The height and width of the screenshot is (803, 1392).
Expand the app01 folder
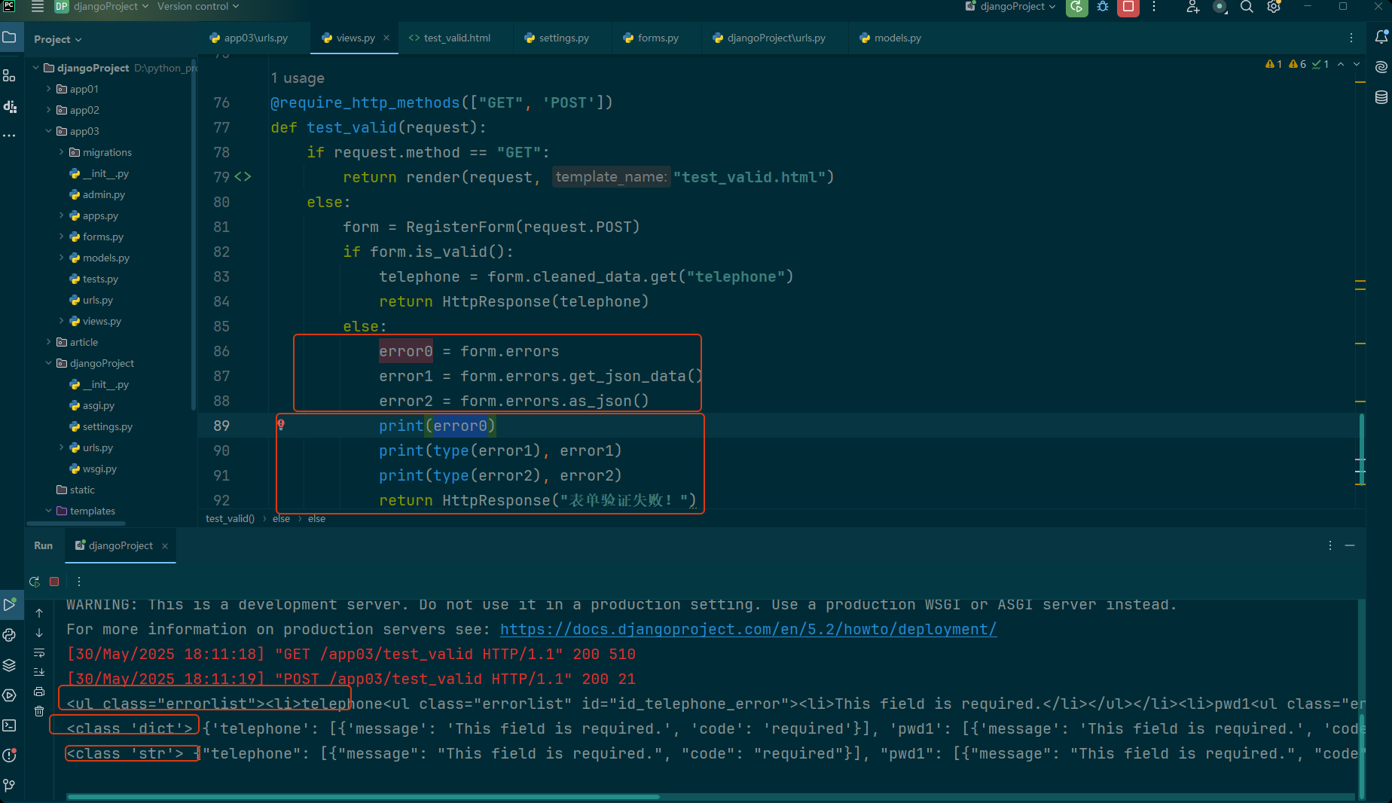(x=49, y=89)
